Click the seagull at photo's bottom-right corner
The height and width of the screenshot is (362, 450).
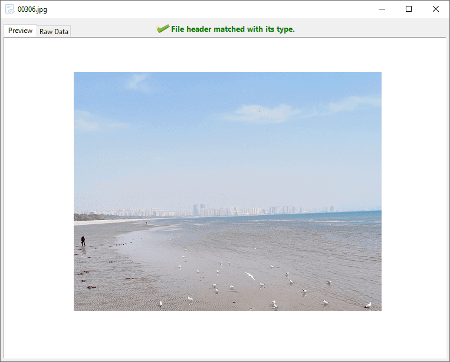tap(368, 305)
